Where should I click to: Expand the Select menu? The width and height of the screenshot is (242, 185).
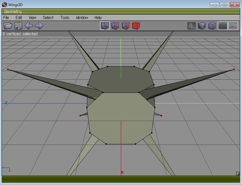point(48,17)
